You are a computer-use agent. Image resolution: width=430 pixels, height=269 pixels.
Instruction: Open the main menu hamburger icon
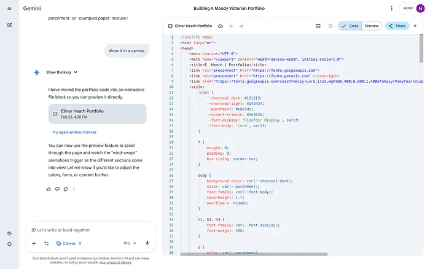[9, 9]
